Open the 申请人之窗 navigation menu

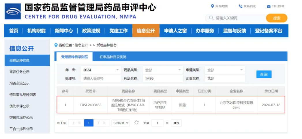(175, 31)
